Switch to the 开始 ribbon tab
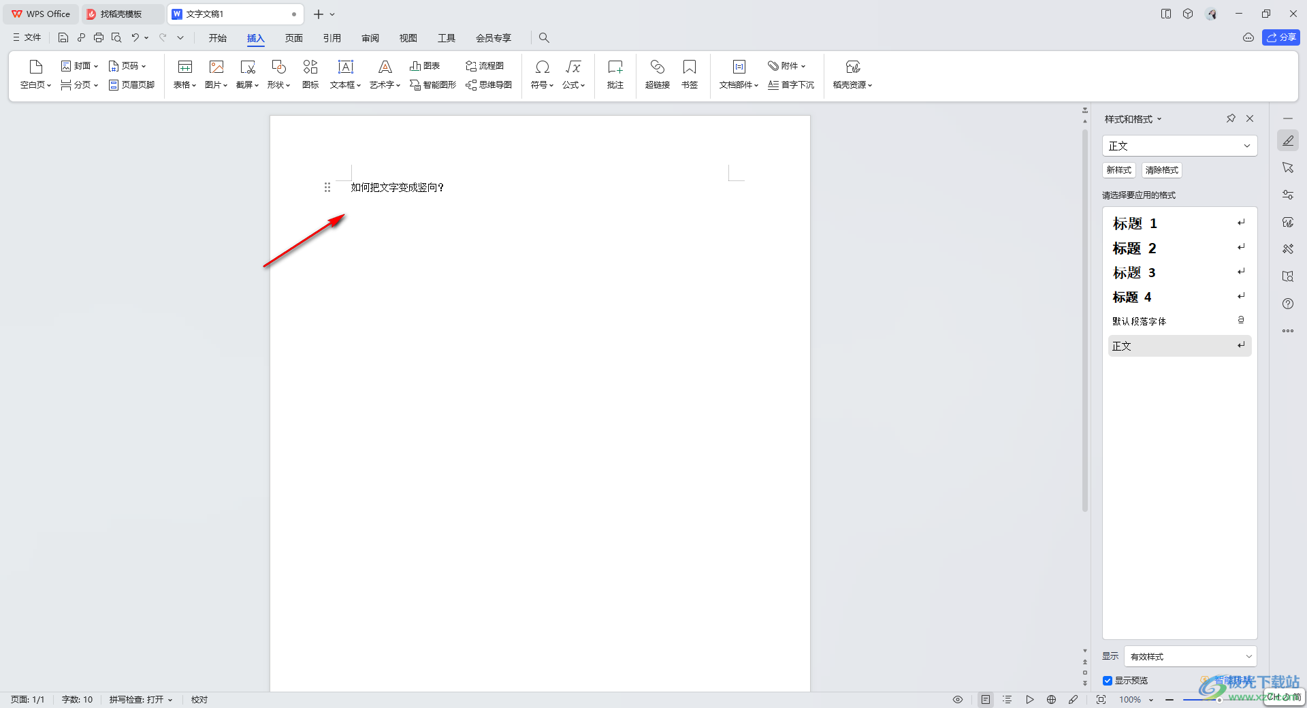The image size is (1307, 708). coord(218,38)
